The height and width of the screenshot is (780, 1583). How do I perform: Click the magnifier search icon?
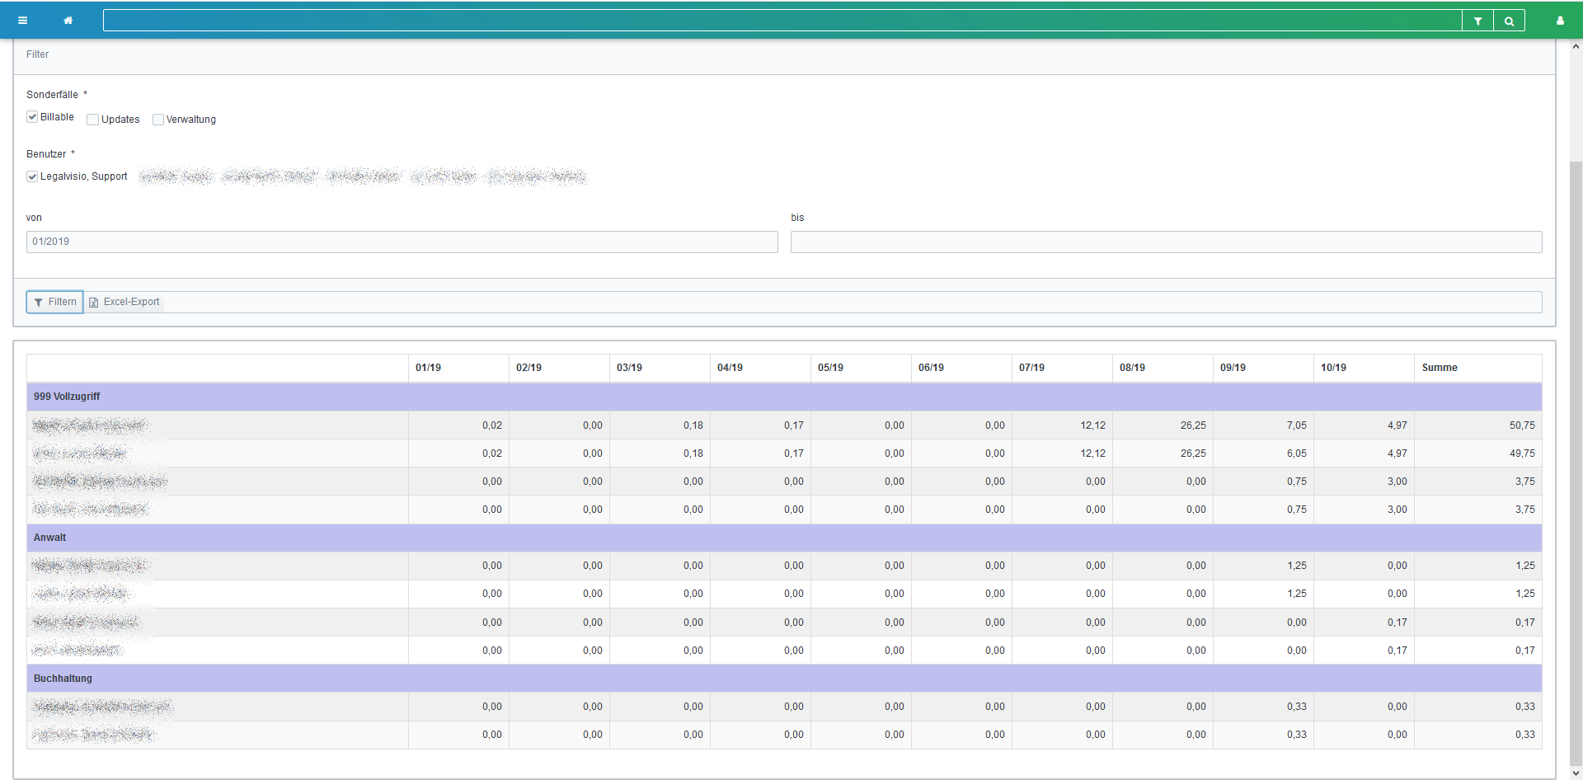1509,21
